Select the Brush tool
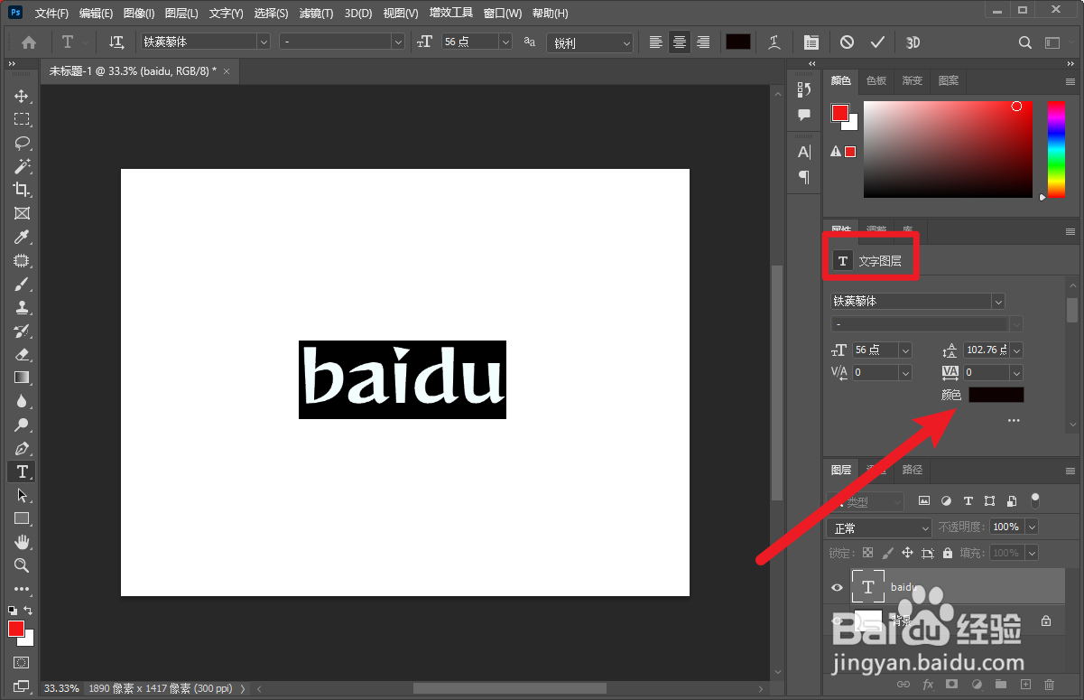The height and width of the screenshot is (700, 1084). [x=22, y=284]
